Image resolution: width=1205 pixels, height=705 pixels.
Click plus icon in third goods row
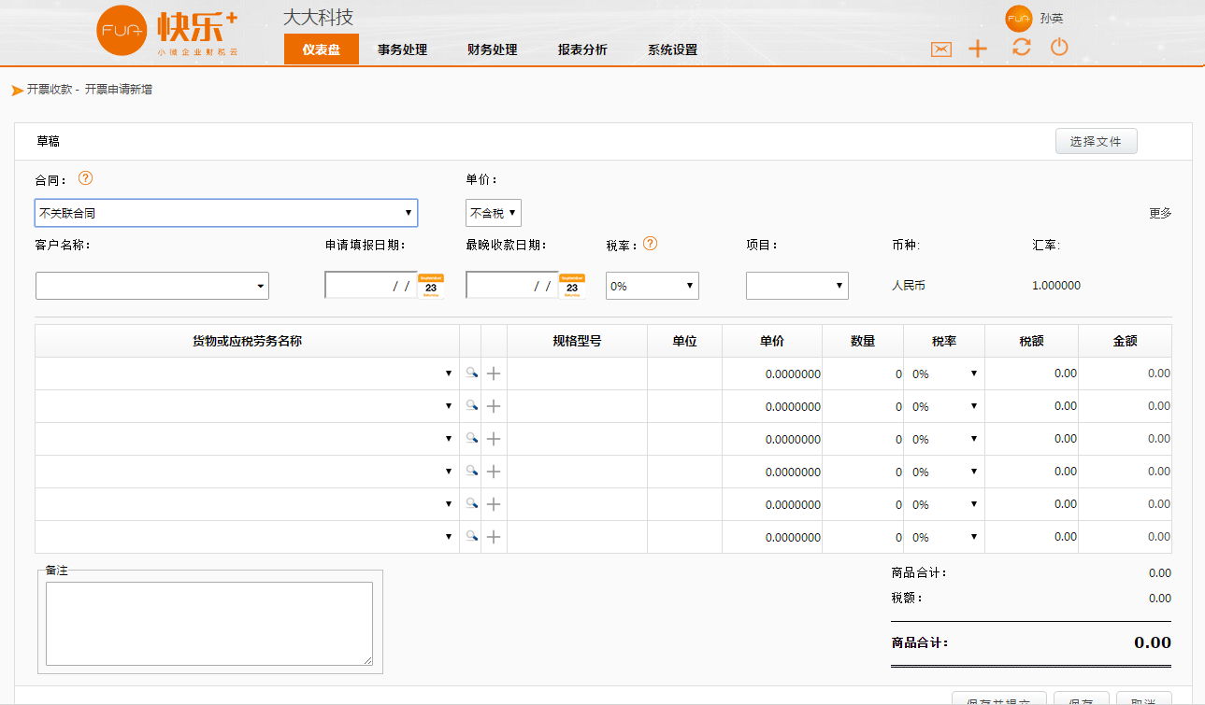pyautogui.click(x=495, y=439)
